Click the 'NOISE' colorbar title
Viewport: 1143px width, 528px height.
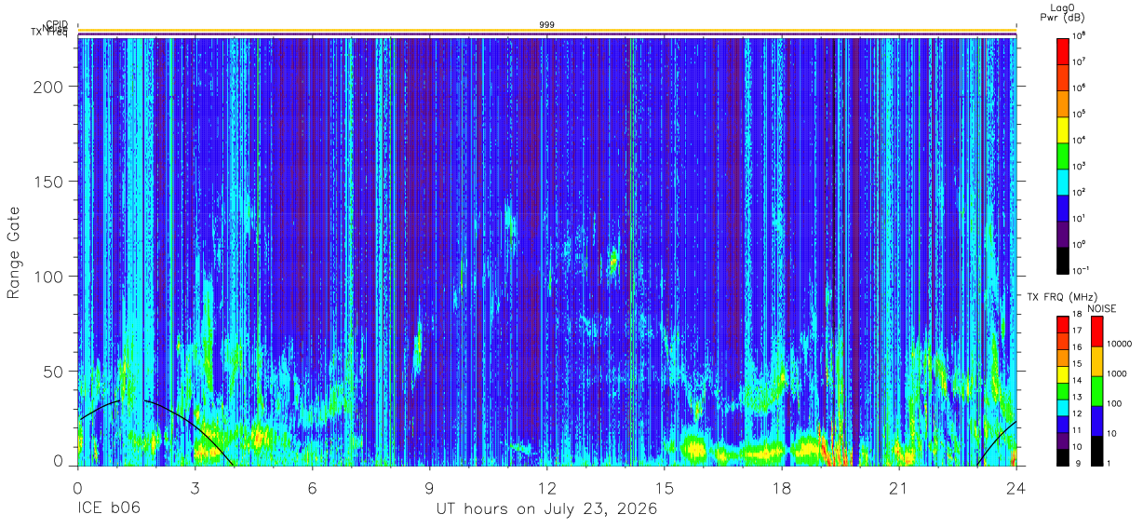click(x=1101, y=308)
